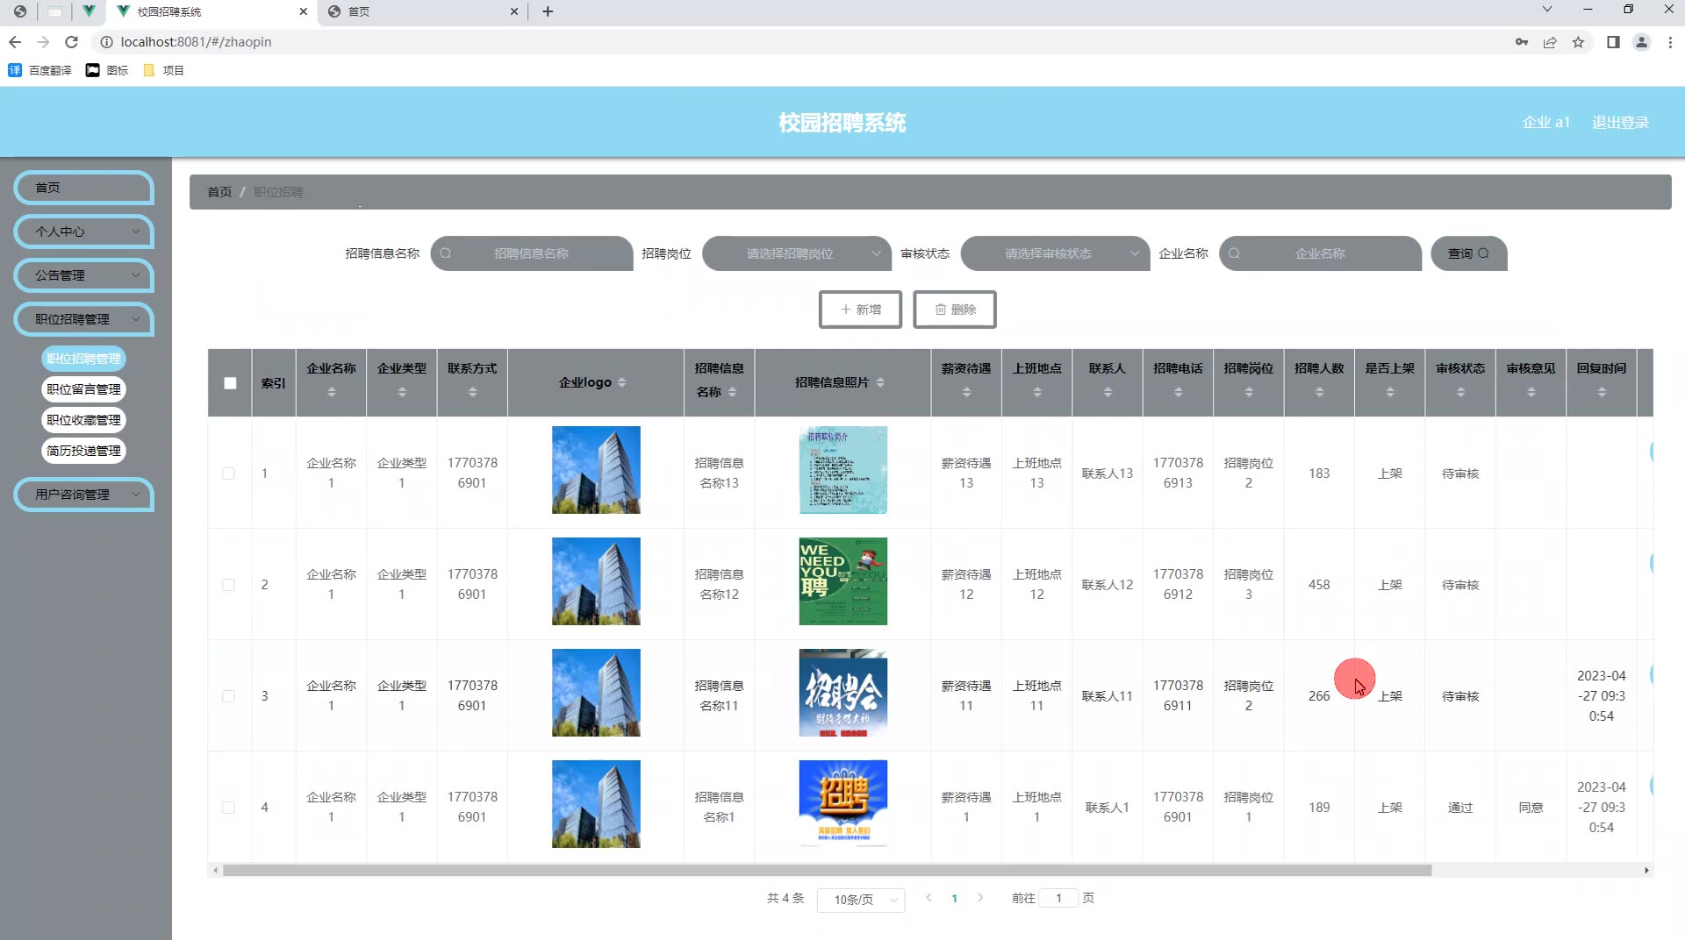
Task: Open the browser profile avatar icon
Action: click(x=1641, y=42)
